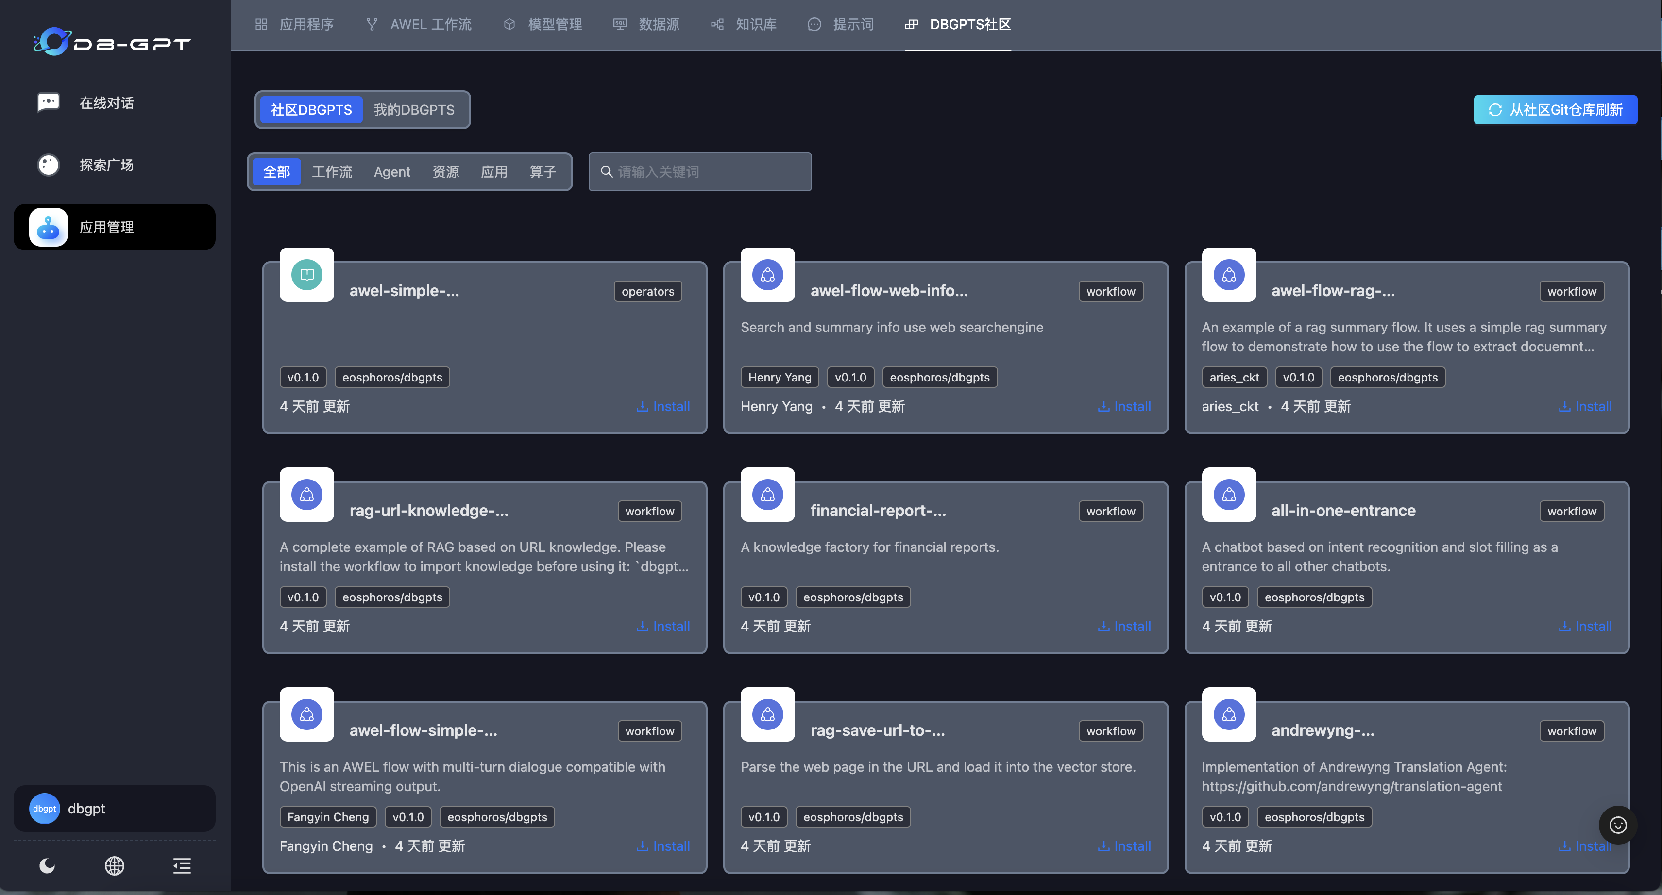Toggle dark mode moon icon
The image size is (1662, 895).
[47, 865]
